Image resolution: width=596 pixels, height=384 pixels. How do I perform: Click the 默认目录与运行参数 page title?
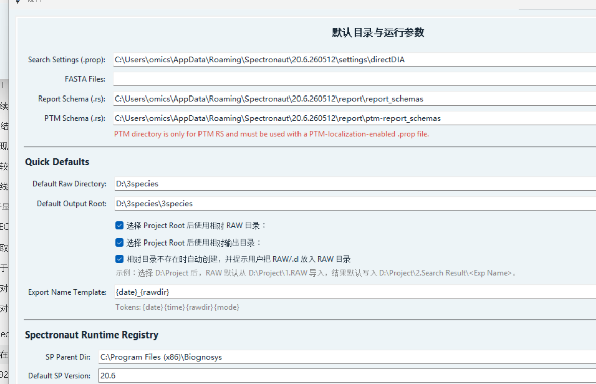pos(378,33)
